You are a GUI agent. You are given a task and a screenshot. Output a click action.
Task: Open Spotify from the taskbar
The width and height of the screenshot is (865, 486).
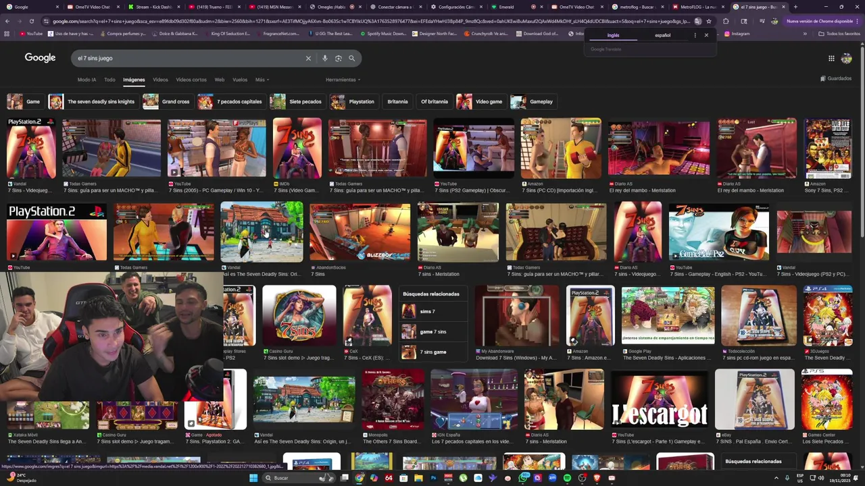[567, 478]
